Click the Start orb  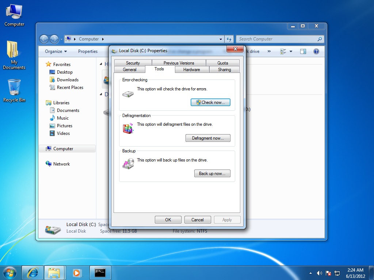click(x=9, y=272)
